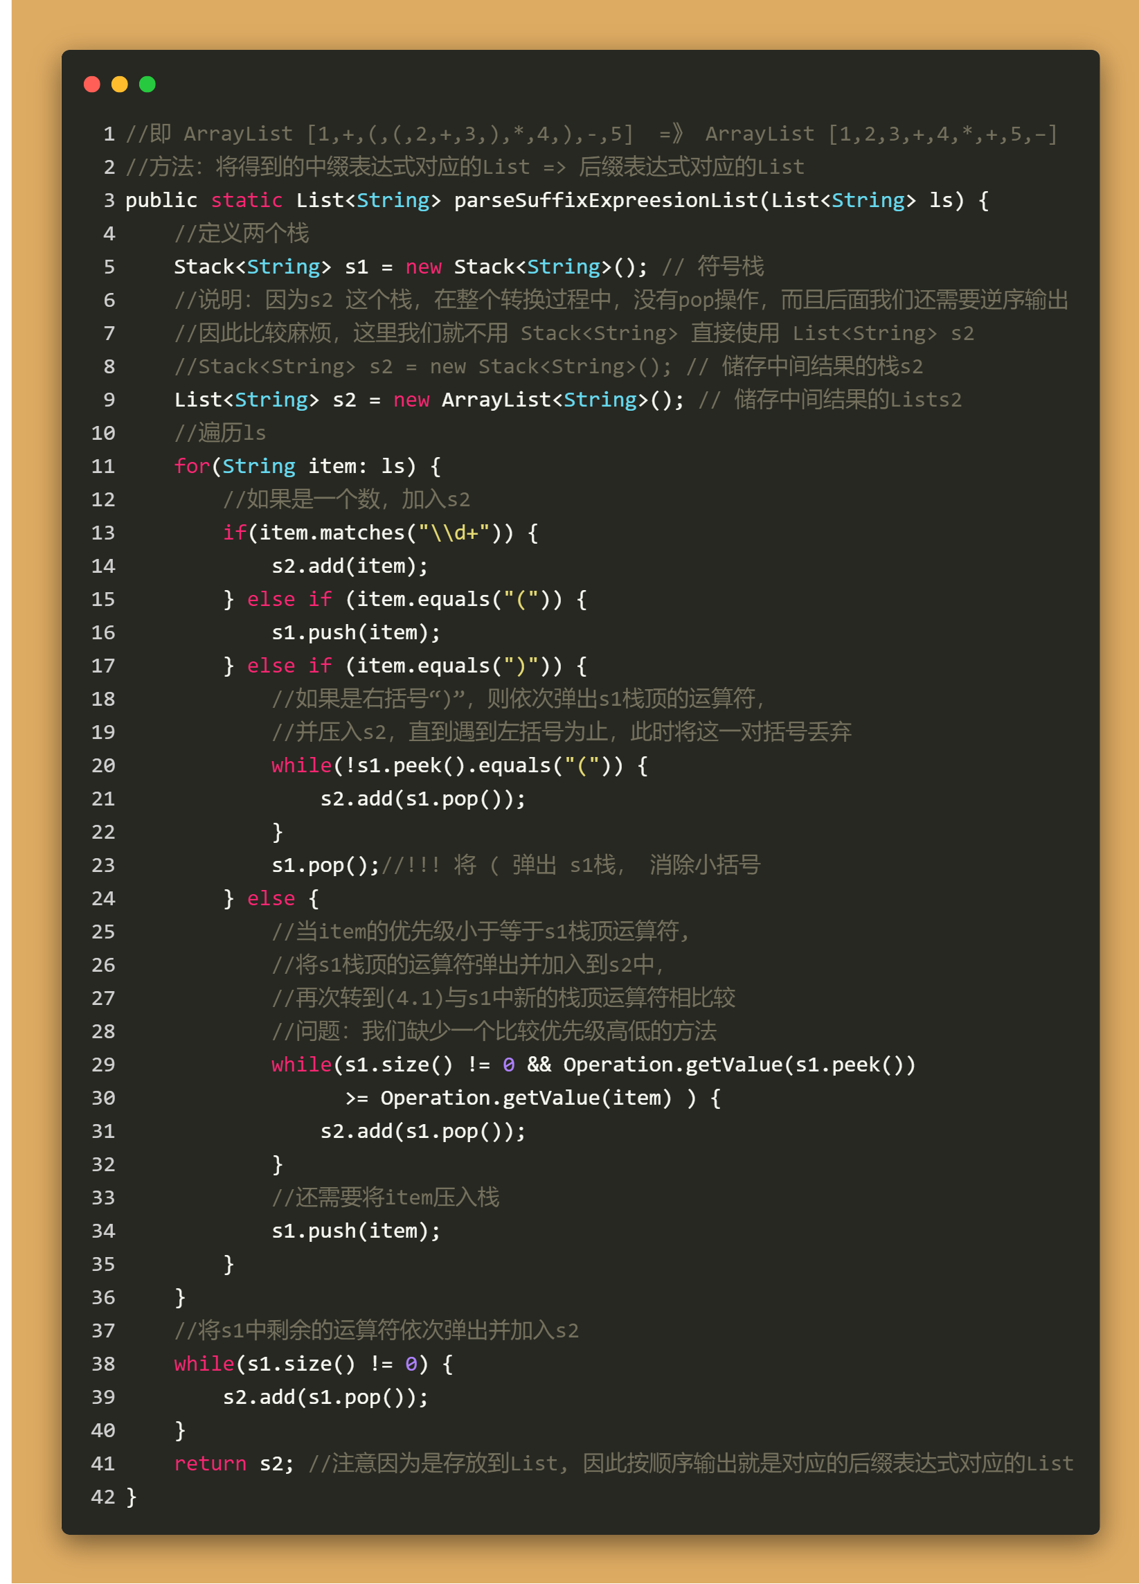This screenshot has height=1584, width=1139.
Task: Click 's1' in the Stack declaration line
Action: pyautogui.click(x=356, y=267)
